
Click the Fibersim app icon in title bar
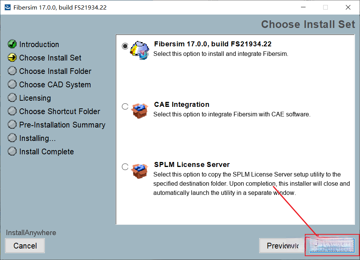[8, 7]
